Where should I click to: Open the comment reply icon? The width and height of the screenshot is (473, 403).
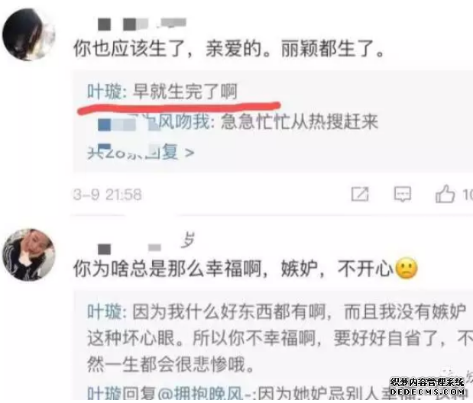pos(403,194)
